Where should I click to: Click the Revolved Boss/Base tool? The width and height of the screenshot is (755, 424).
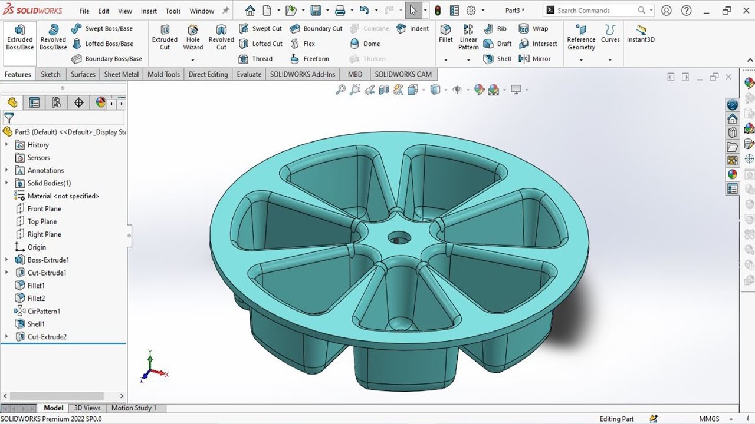click(x=53, y=38)
